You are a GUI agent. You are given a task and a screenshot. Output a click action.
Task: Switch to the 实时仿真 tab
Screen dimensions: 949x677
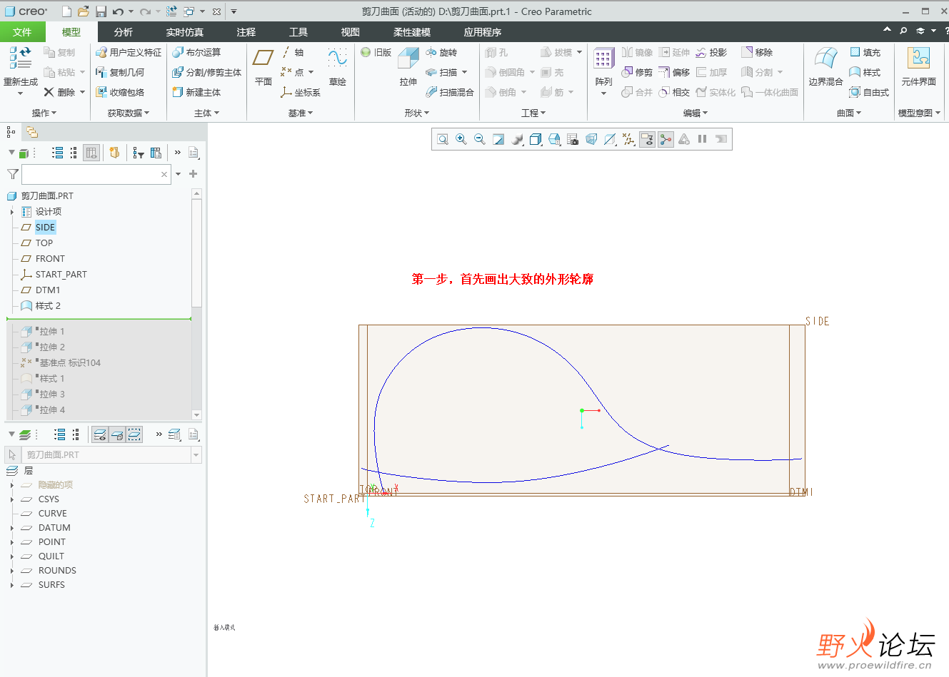[184, 32]
